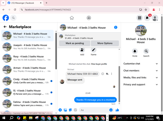The height and width of the screenshot is (121, 163).
Task: Open Windows Start menu
Action: [4, 118]
